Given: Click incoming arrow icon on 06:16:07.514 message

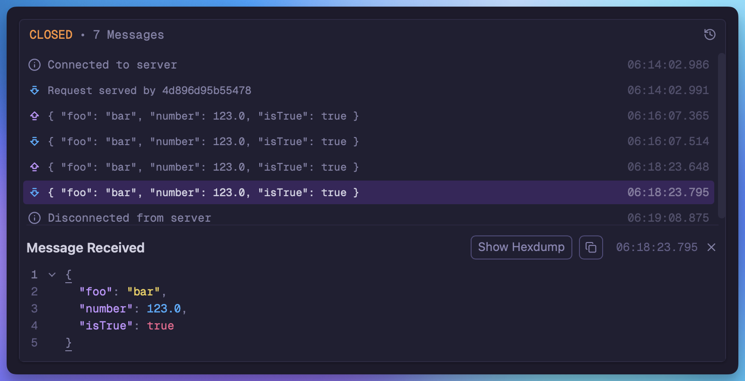Looking at the screenshot, I should click(x=35, y=141).
